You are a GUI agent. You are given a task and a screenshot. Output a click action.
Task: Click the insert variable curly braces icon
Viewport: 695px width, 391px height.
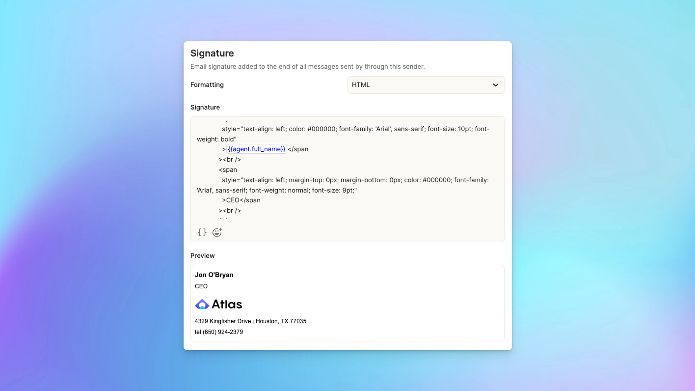pos(202,232)
